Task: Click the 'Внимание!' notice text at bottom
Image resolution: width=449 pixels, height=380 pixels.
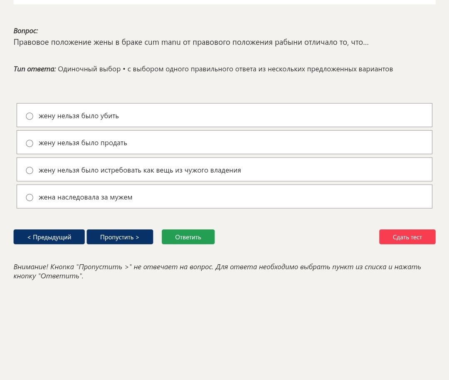Action: [217, 271]
